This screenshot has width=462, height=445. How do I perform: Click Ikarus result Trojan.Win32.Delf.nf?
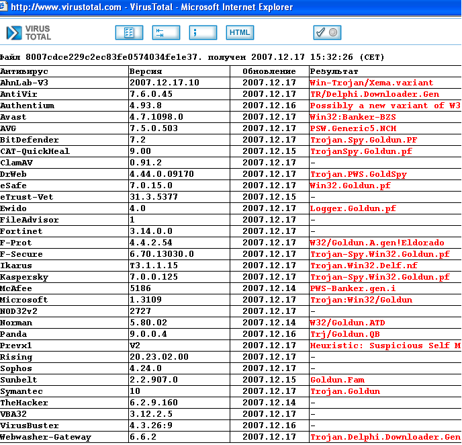pos(363,266)
